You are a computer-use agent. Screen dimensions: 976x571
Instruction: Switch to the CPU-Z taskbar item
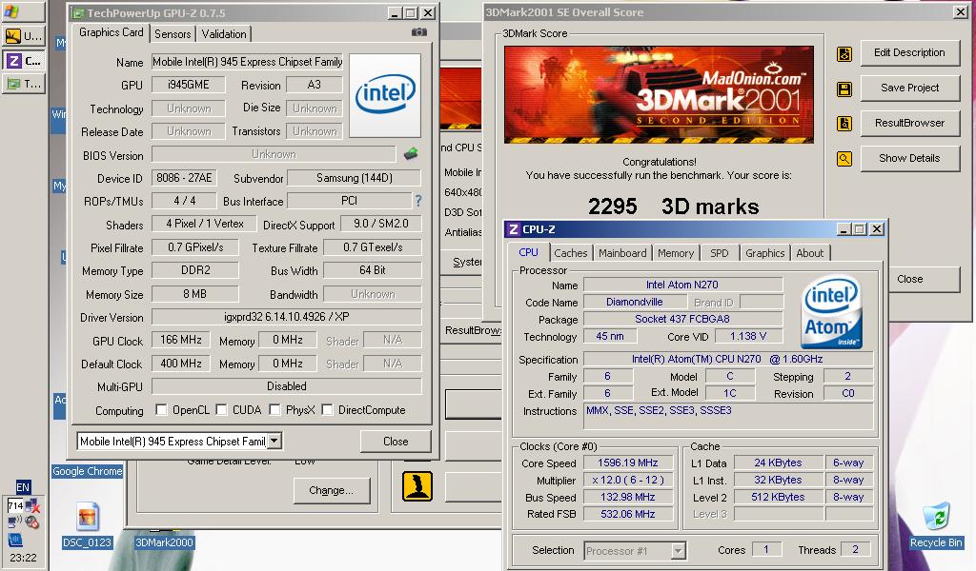click(x=24, y=60)
